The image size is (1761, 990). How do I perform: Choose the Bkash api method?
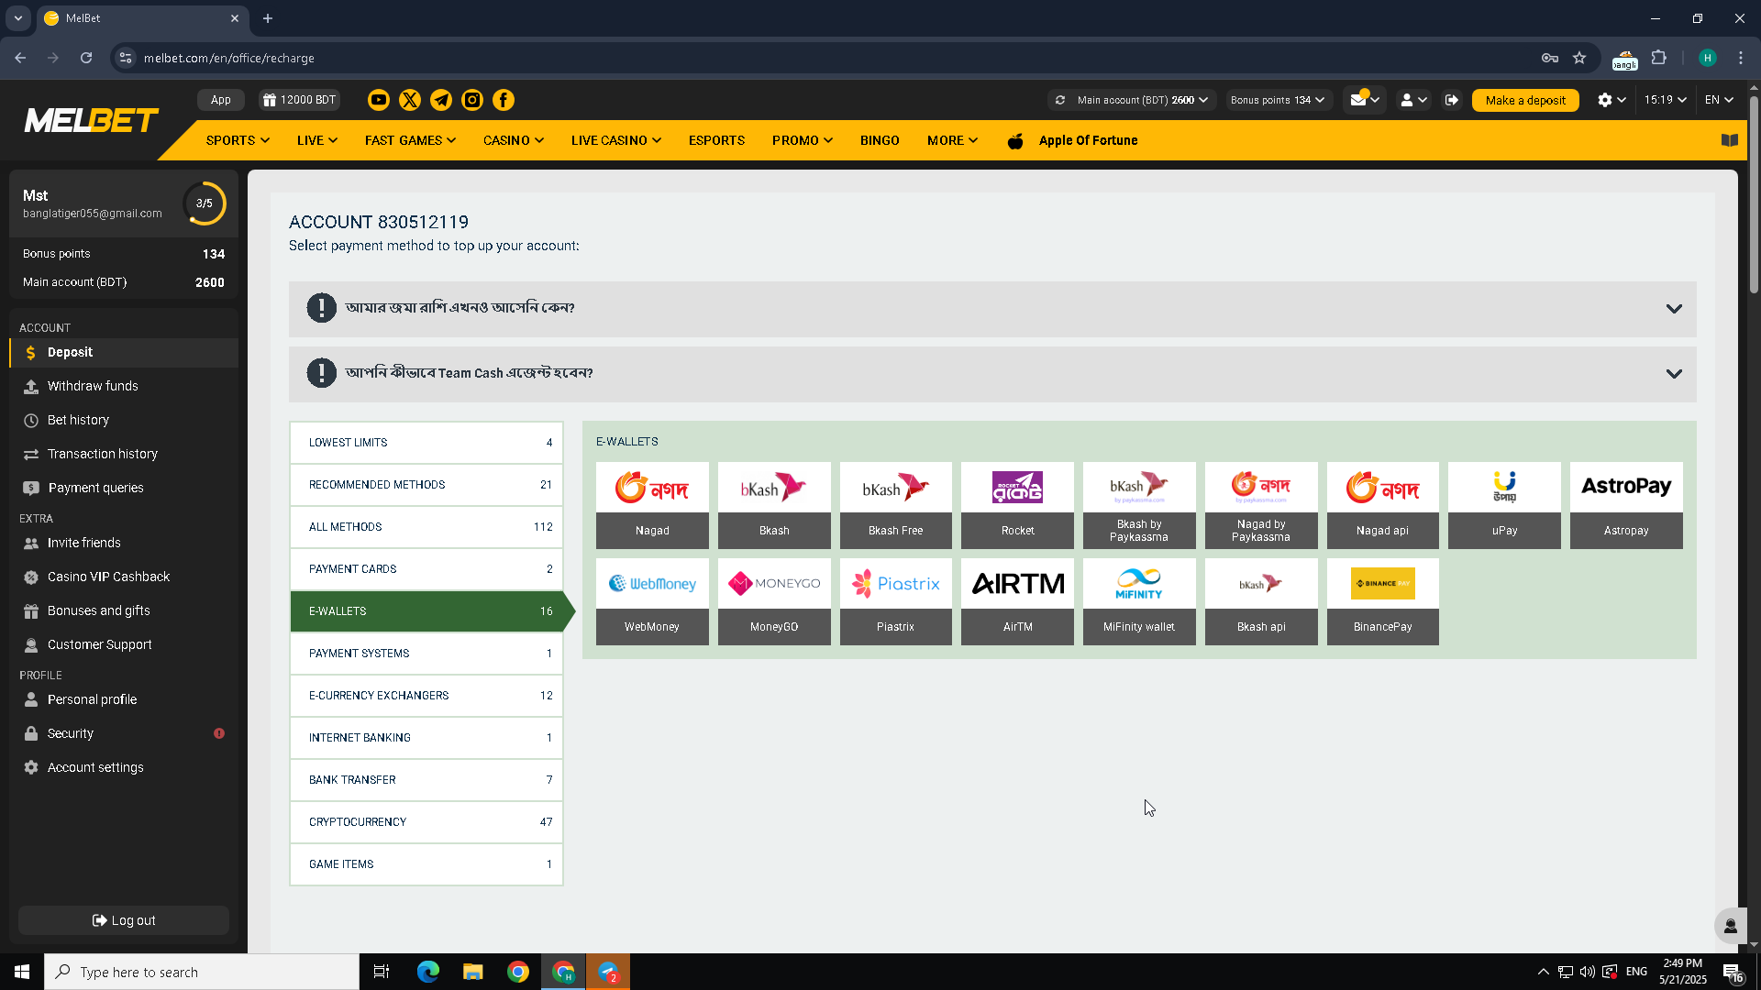(x=1261, y=601)
